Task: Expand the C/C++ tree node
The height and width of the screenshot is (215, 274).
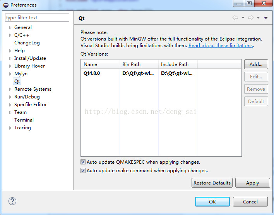Action: (x=10, y=35)
